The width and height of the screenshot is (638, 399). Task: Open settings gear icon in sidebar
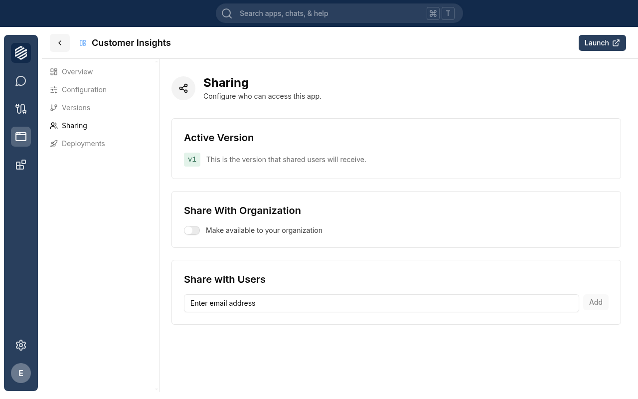pos(21,345)
